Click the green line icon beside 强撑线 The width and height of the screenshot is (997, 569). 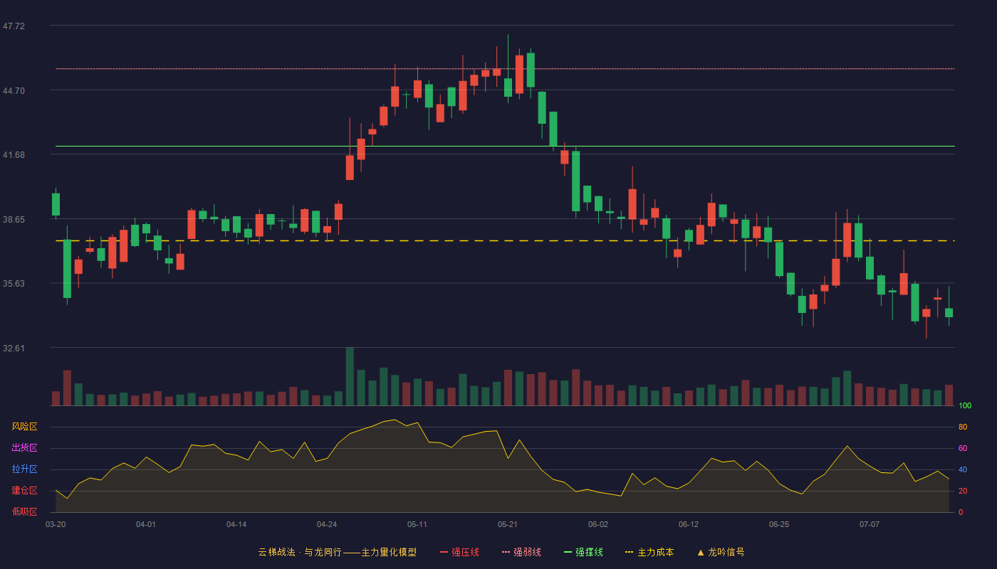coord(568,552)
